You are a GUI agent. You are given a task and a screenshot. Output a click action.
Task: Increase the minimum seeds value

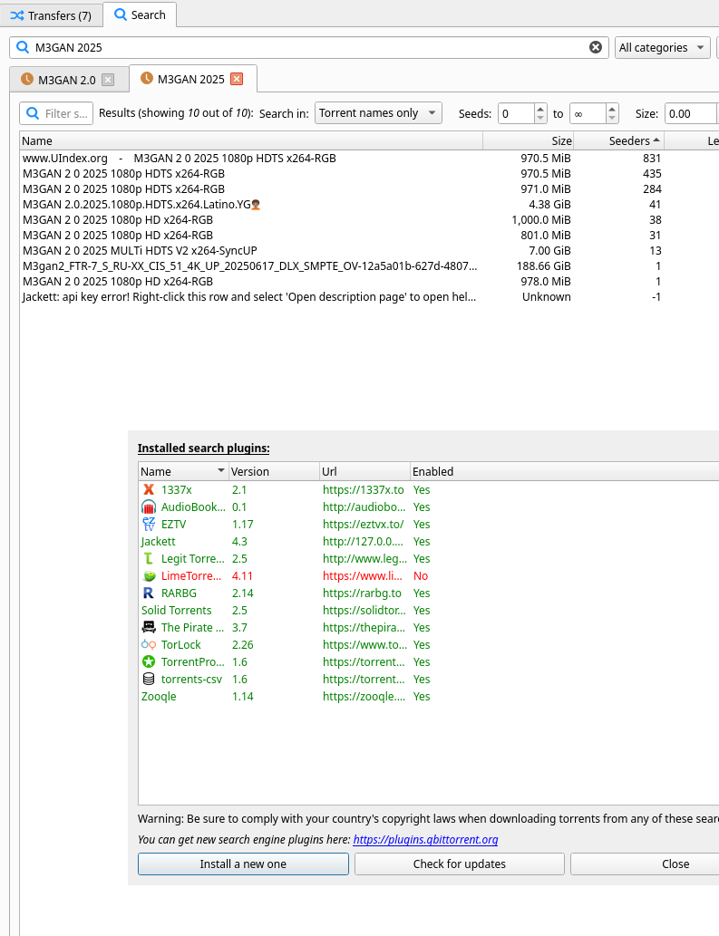pyautogui.click(x=540, y=109)
